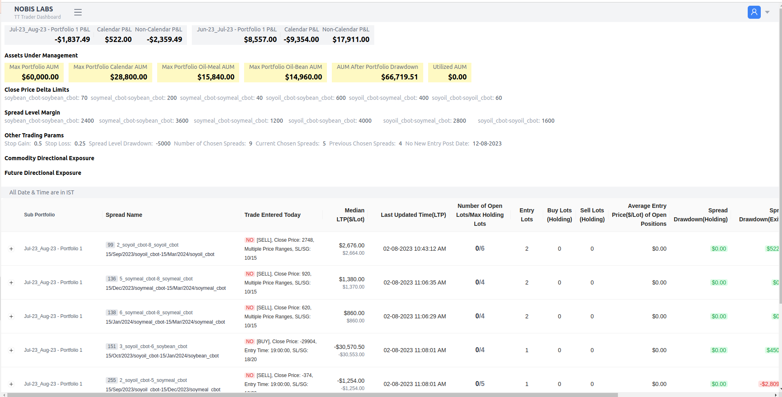Expand row for 6_soymeal_cbot-8_soymeal_cbot spread

click(x=11, y=316)
